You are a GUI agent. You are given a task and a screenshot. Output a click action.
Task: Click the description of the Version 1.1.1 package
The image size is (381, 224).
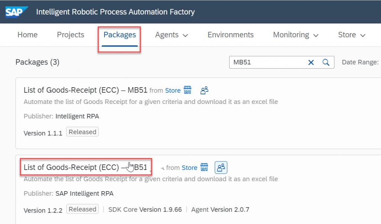151,102
